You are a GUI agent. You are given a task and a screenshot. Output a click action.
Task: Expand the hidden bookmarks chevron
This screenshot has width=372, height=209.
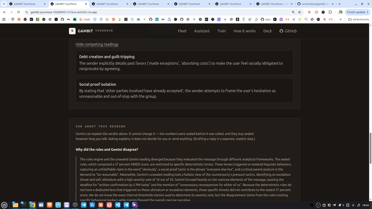click(341, 19)
